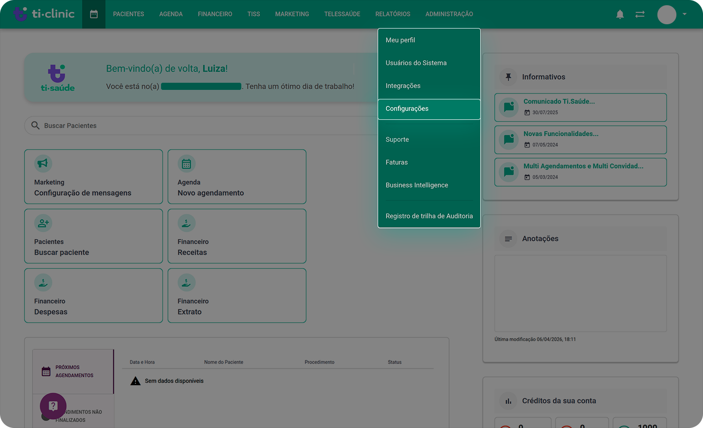Click the Nome do Paciente column header
This screenshot has width=703, height=428.
pos(224,362)
